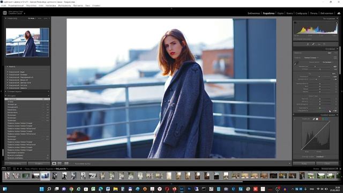Open the Файл menu
Screen dimensions: 343x193
(x=4, y=5)
